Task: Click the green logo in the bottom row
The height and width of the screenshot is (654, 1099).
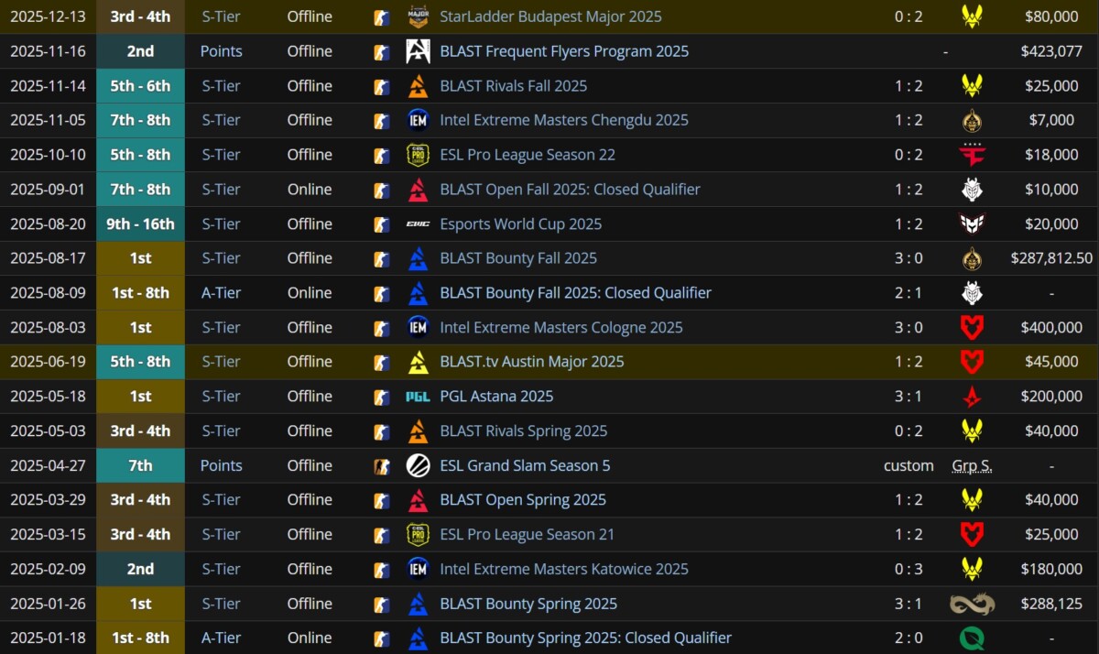Action: [x=972, y=638]
